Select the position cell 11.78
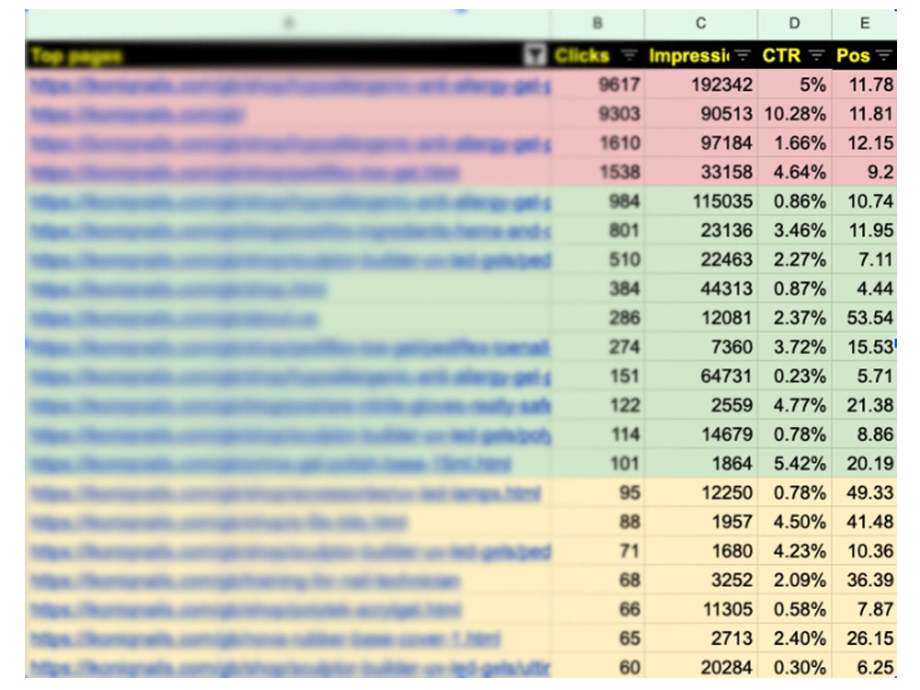 click(x=864, y=85)
